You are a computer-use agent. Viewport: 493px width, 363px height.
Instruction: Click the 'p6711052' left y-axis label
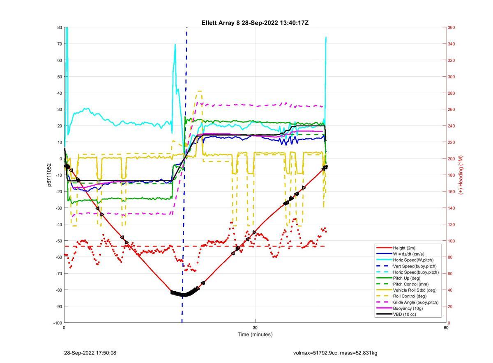(x=49, y=175)
